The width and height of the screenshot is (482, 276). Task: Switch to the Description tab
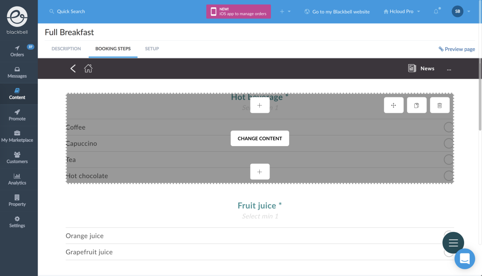click(66, 49)
